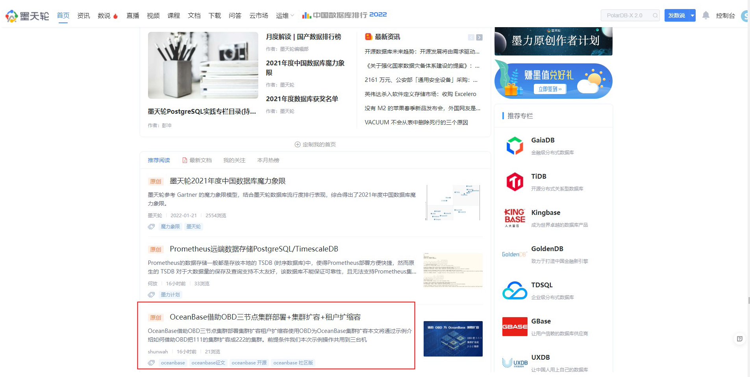Click the tag icon in OceanBase article
This screenshot has height=377, width=750.
(151, 363)
